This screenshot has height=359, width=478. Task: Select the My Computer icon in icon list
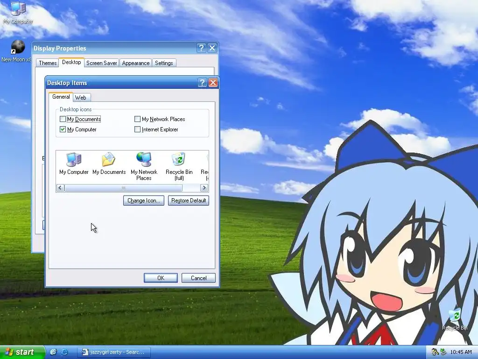(74, 164)
